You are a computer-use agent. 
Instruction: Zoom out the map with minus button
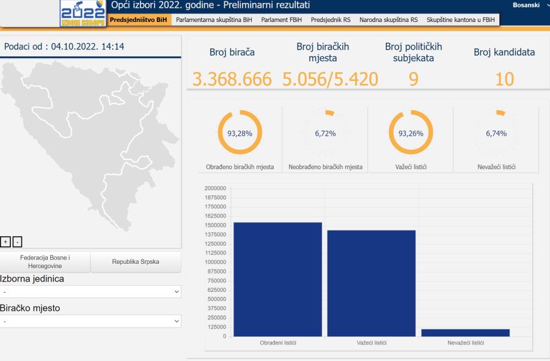[x=17, y=241]
